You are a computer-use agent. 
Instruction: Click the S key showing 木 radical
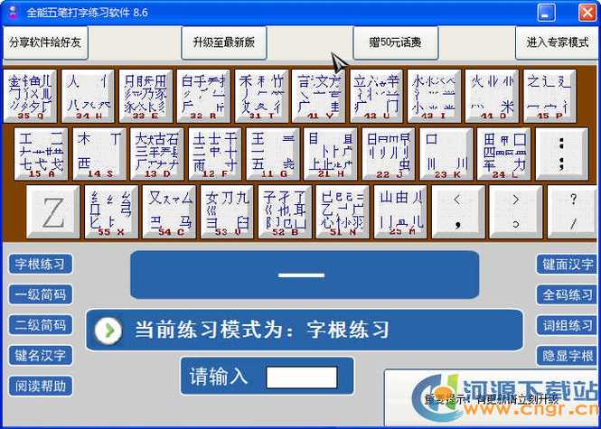pos(99,154)
